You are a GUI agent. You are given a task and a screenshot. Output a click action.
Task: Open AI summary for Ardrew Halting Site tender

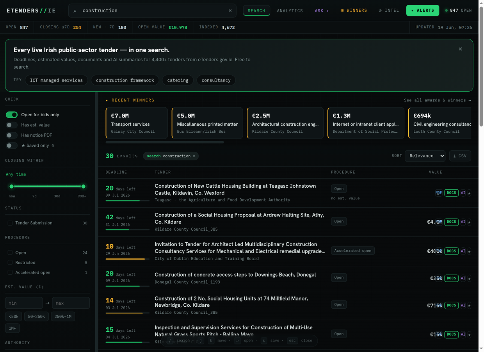coord(463,222)
